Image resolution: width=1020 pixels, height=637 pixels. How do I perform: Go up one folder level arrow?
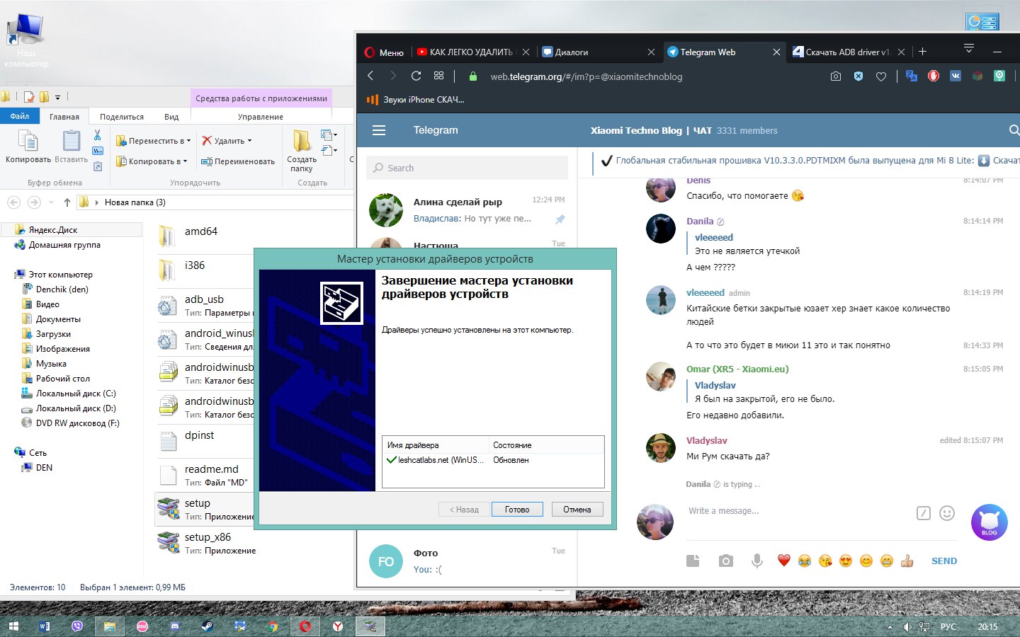(67, 202)
